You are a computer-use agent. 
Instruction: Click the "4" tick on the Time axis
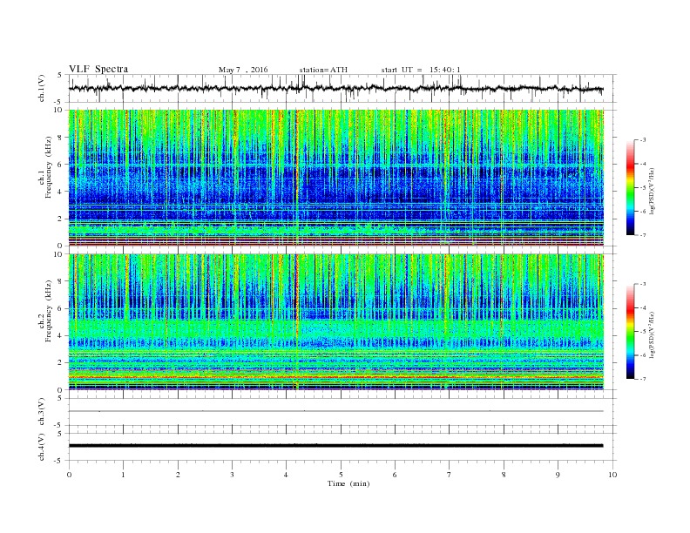pos(286,475)
